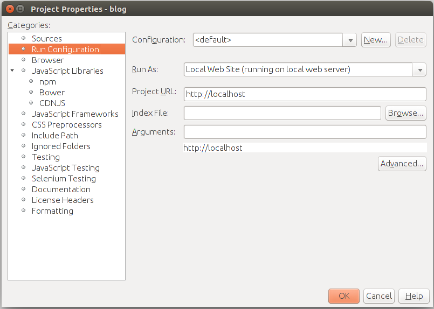
Task: Open the CSS Preprocessors category
Action: [x=67, y=125]
